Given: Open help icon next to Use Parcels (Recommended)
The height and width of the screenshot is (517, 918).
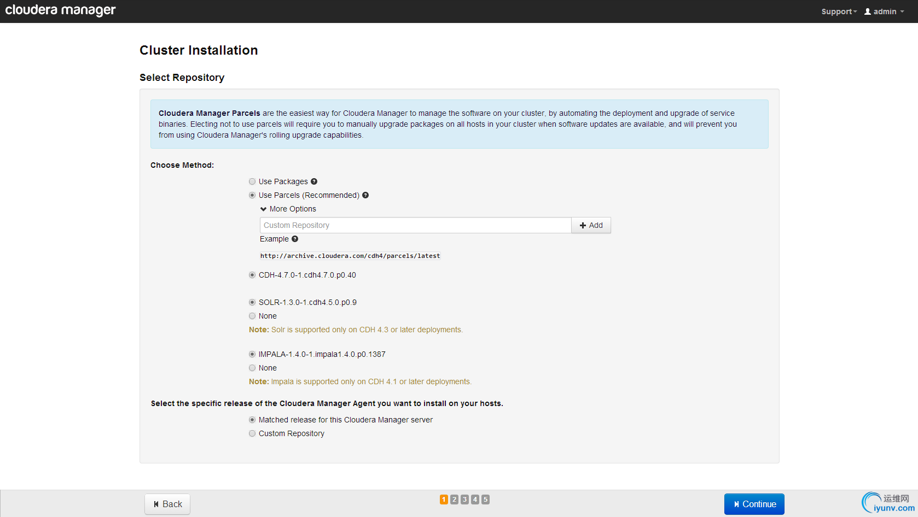Looking at the screenshot, I should (365, 195).
